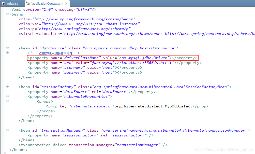
Task: Collapse the dataSource bean fold
Action: tap(7, 48)
